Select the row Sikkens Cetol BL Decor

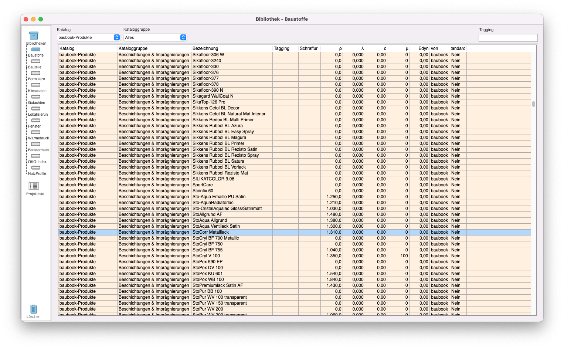click(295, 108)
